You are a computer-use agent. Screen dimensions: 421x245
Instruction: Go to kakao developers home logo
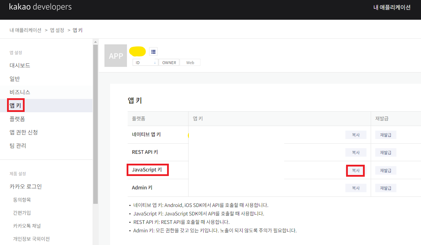click(40, 7)
